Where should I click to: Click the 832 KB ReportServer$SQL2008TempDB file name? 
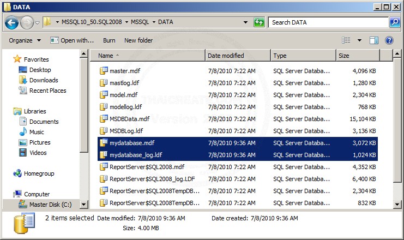click(155, 203)
